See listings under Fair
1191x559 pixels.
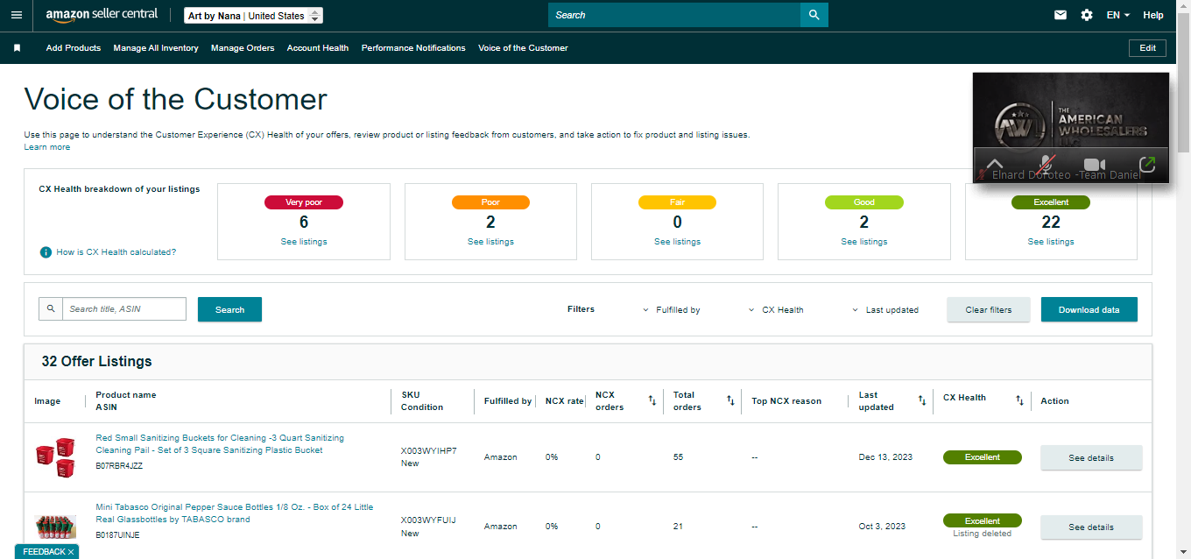(677, 242)
